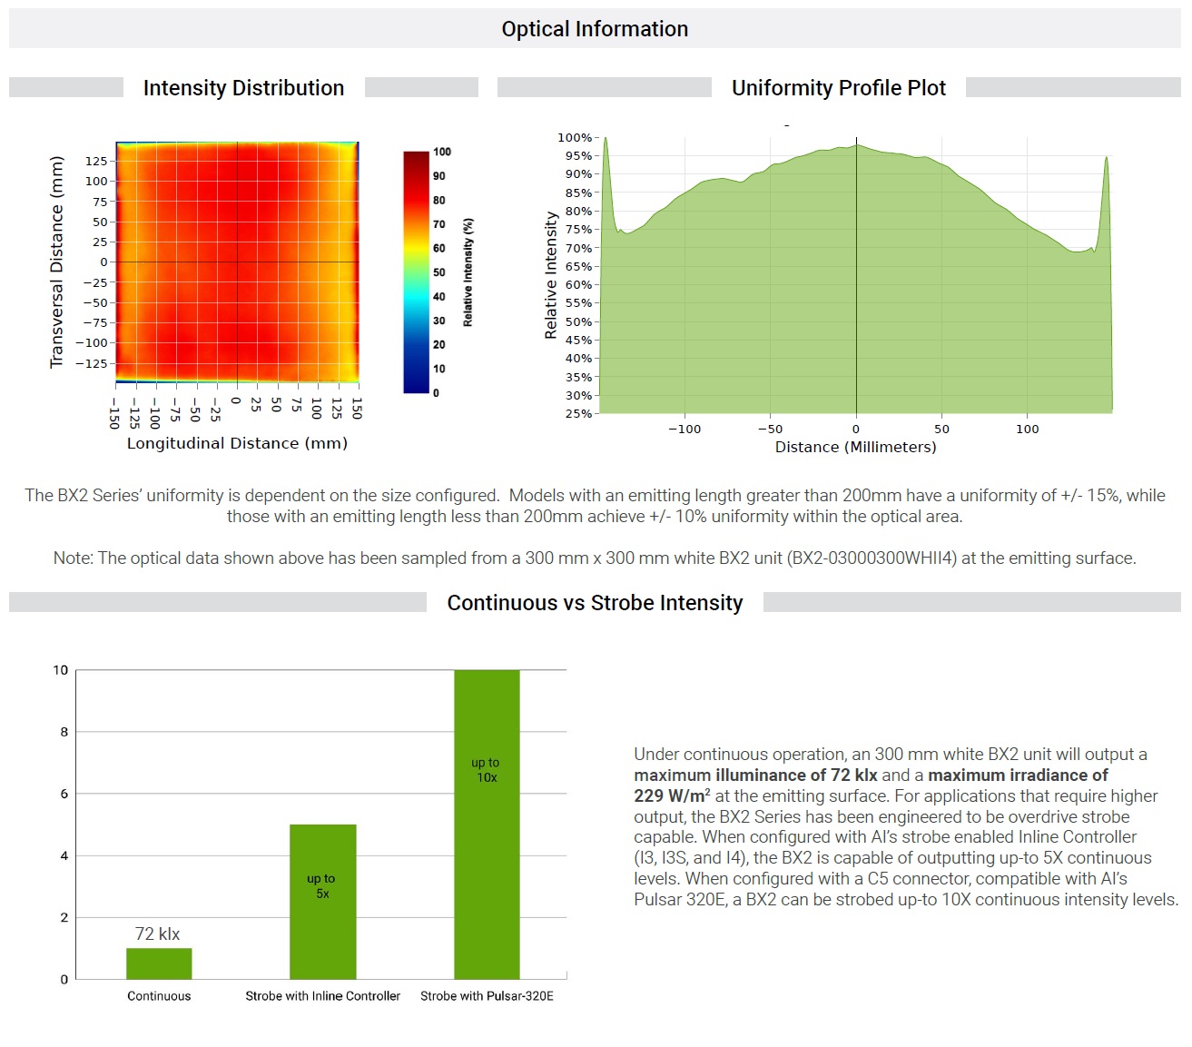Image resolution: width=1192 pixels, height=1047 pixels.
Task: Click the '100' label atop color scale
Action: (442, 152)
